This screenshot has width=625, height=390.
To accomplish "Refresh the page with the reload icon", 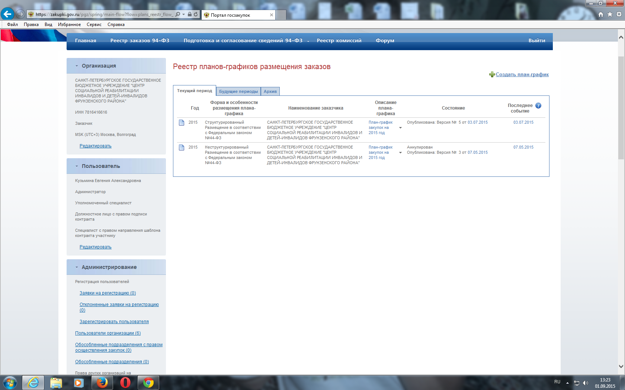I will (x=196, y=14).
